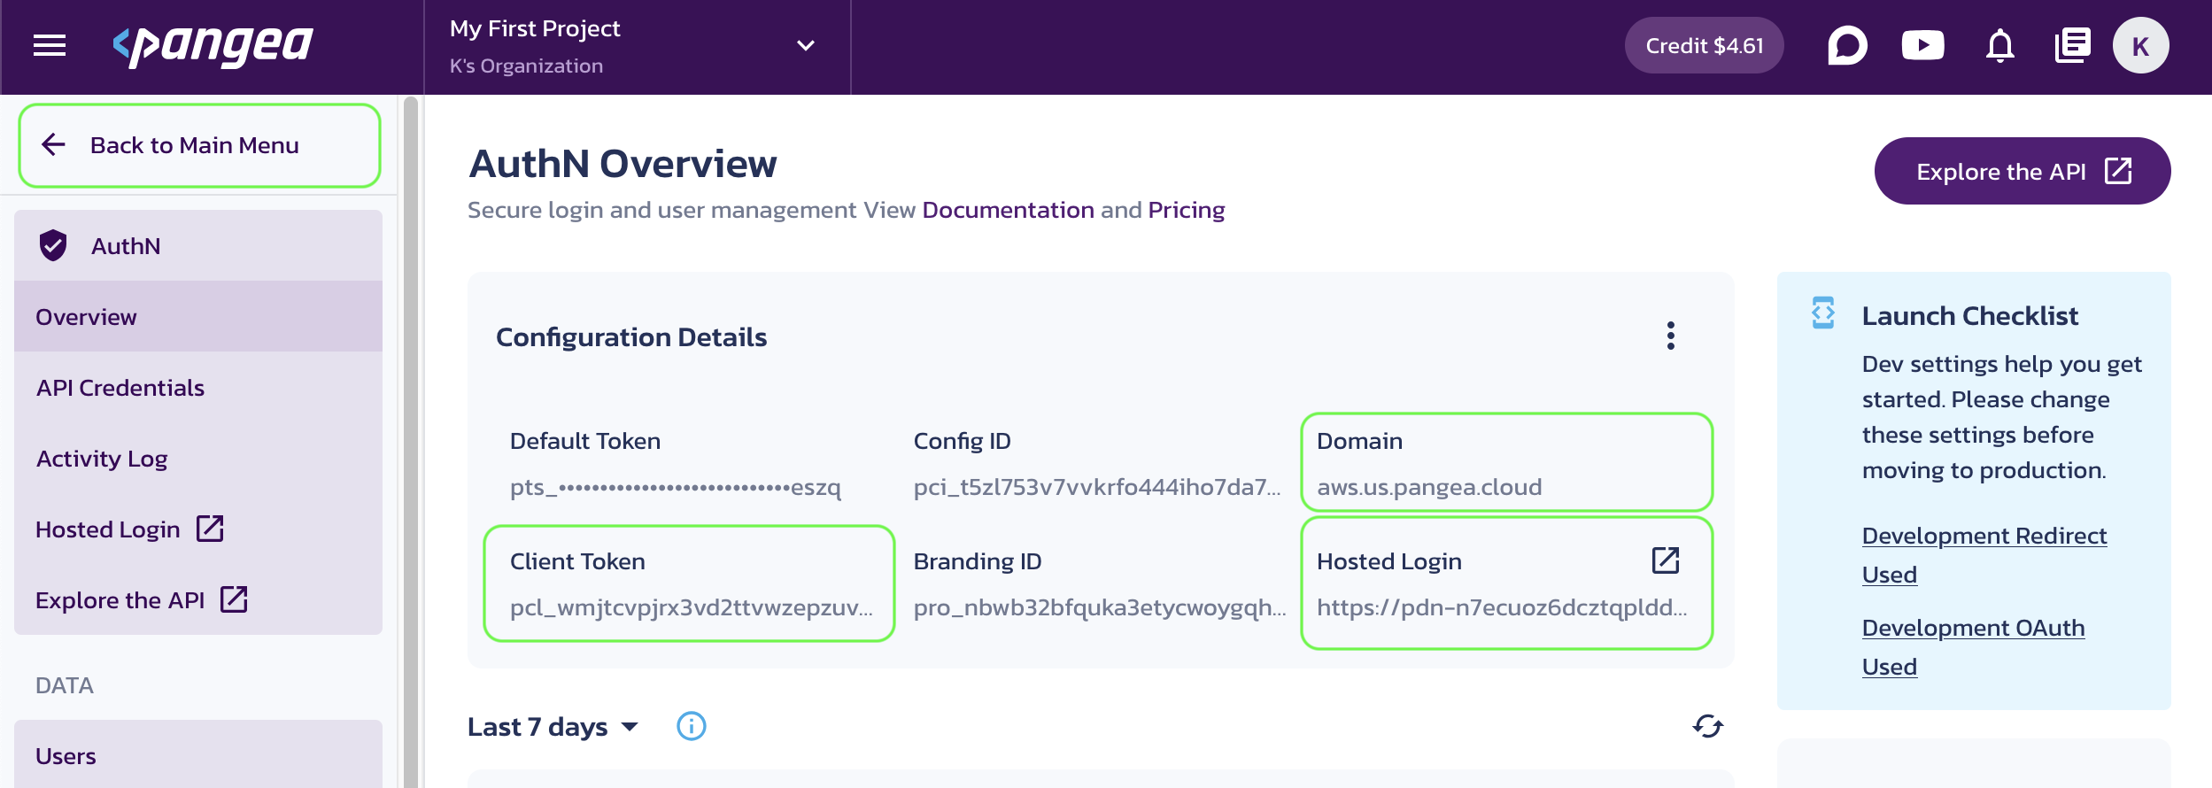The height and width of the screenshot is (788, 2212).
Task: Click the AuthN Overview heading
Action: [623, 164]
